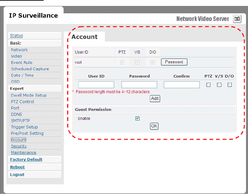The width and height of the screenshot is (248, 194).
Task: Click the root user's D/O checkbox
Action: [x=152, y=62]
